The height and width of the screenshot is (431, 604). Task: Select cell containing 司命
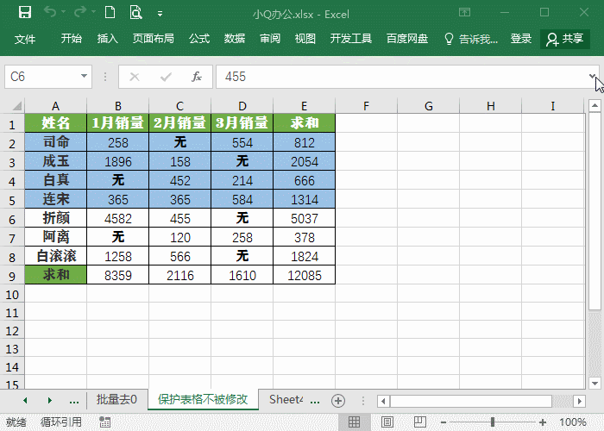click(x=56, y=142)
